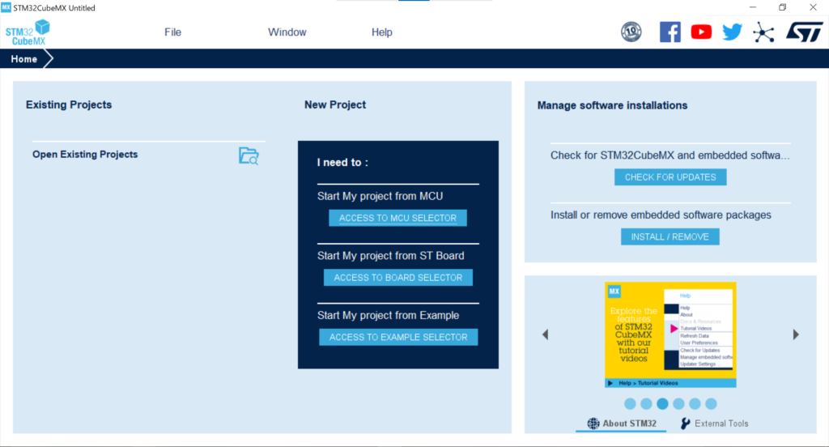Screen dimensions: 829x447
Task: Click the 'I need to :' text
Action: click(x=342, y=163)
